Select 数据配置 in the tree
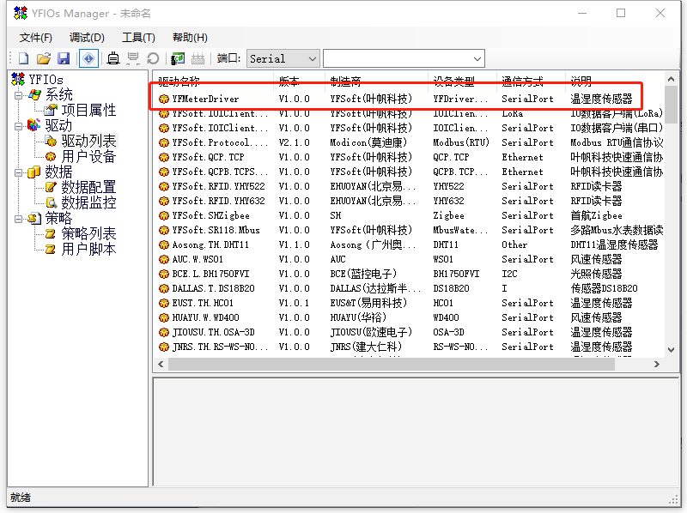The width and height of the screenshot is (687, 513). pyautogui.click(x=88, y=187)
